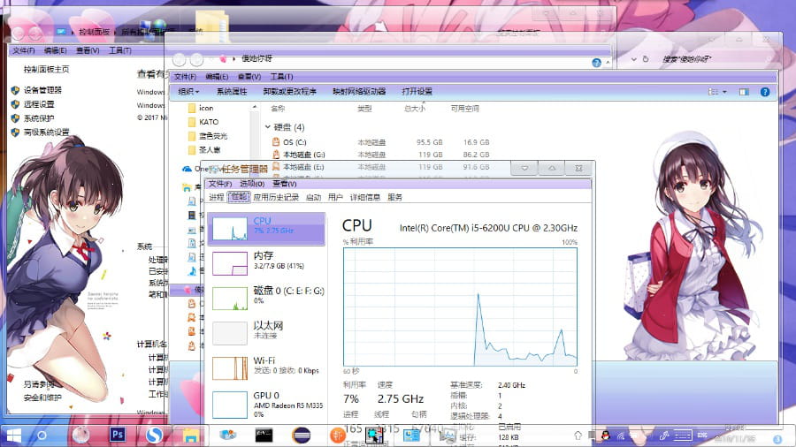Open the KATO folder in navigation pane
The height and width of the screenshot is (447, 796).
203,122
